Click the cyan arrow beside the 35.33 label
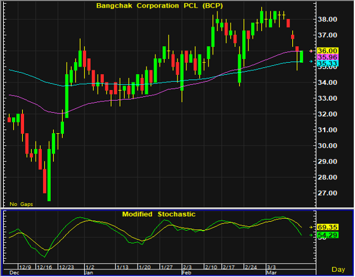The height and width of the screenshot is (277, 355). (311, 61)
